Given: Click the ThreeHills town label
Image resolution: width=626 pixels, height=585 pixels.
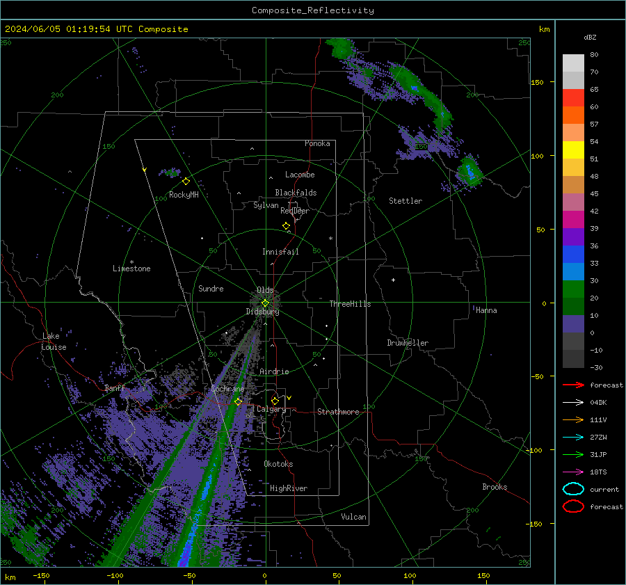Looking at the screenshot, I should [350, 304].
